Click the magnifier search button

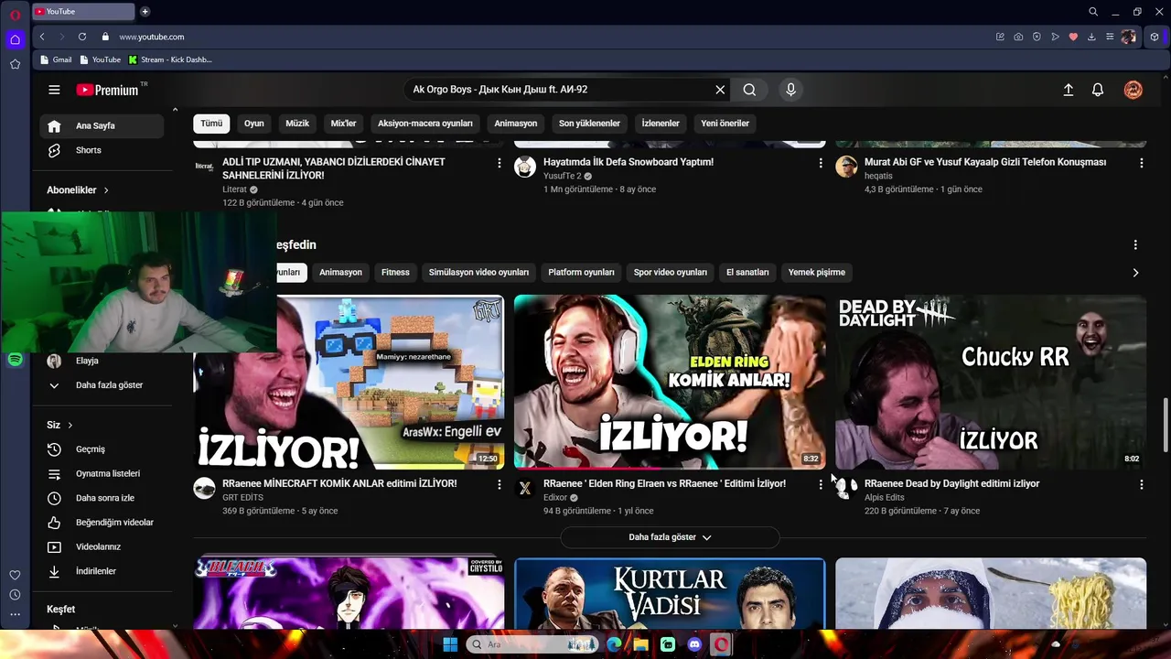point(749,90)
